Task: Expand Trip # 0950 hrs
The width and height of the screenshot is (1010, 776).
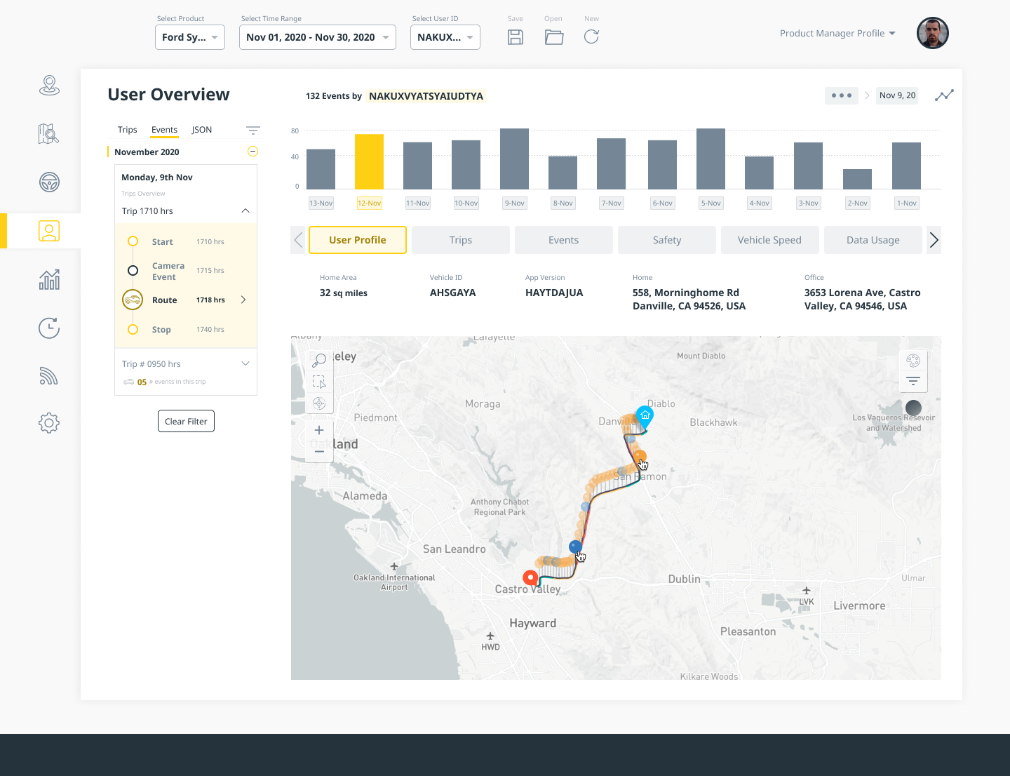Action: 245,363
